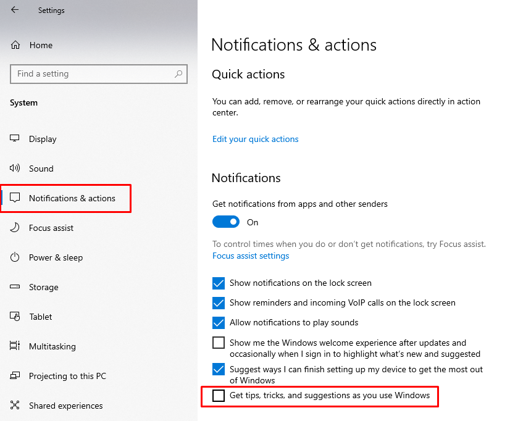Click the Find a setting search box
531x421 pixels.
click(x=93, y=74)
